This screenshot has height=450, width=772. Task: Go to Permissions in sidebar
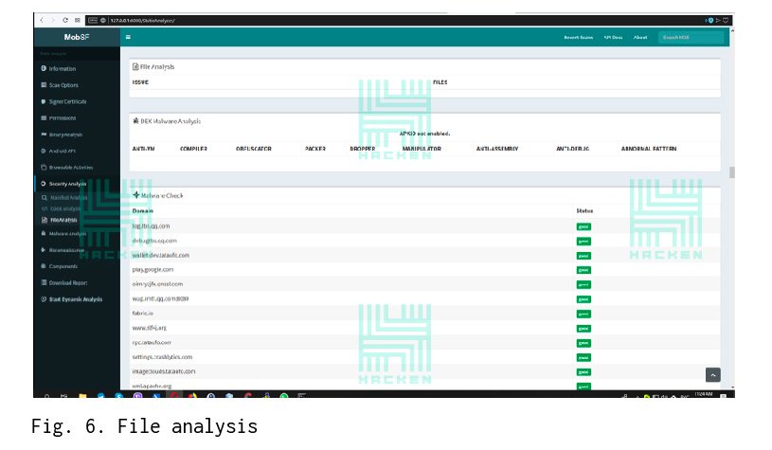click(x=62, y=118)
